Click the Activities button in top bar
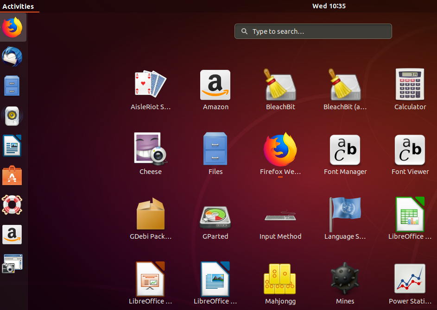Screen dimensions: 437x310 click(18, 6)
